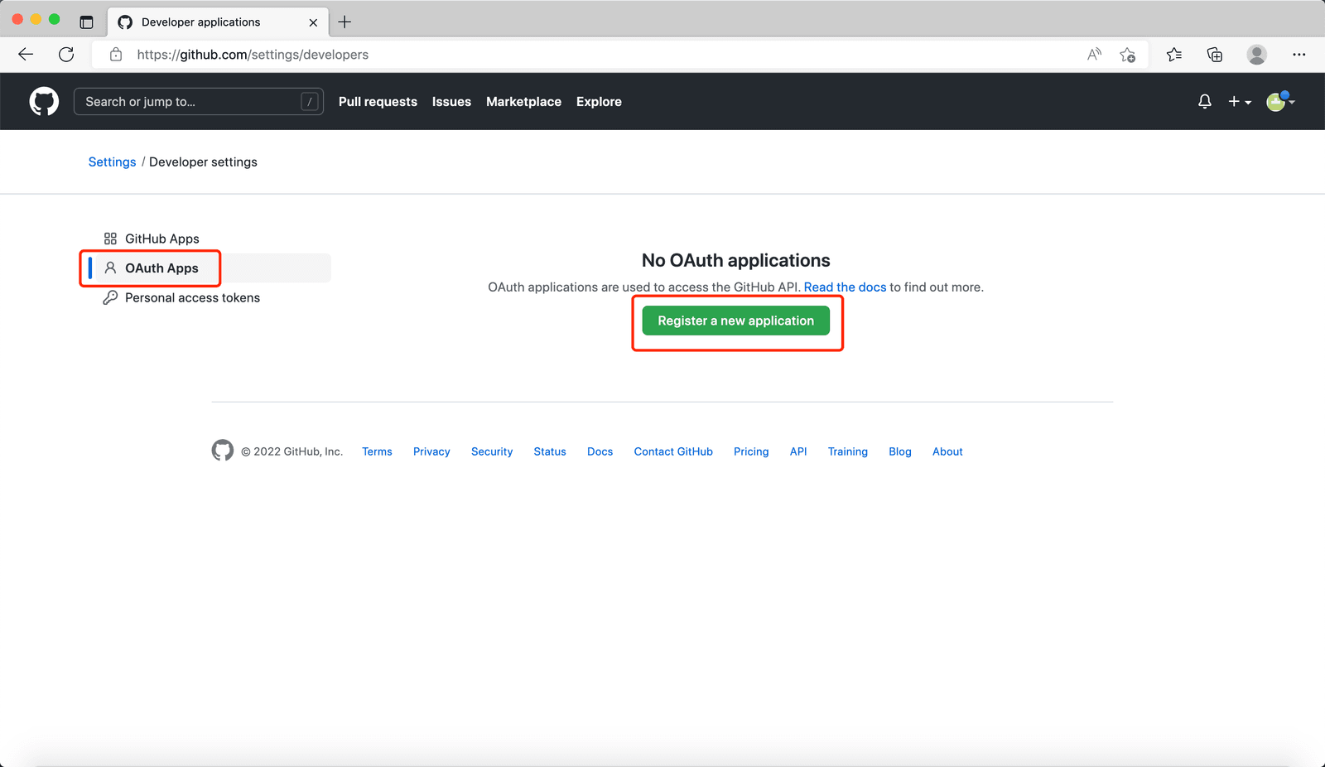The height and width of the screenshot is (767, 1325).
Task: Open browser Settings and more menu
Action: pos(1298,55)
